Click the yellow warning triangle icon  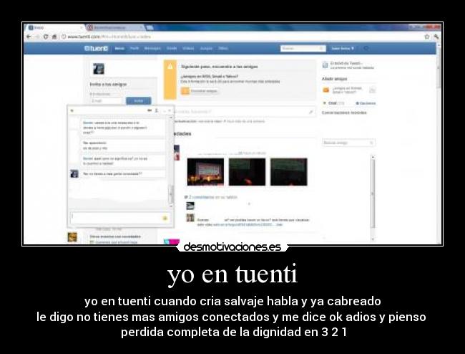point(170,67)
